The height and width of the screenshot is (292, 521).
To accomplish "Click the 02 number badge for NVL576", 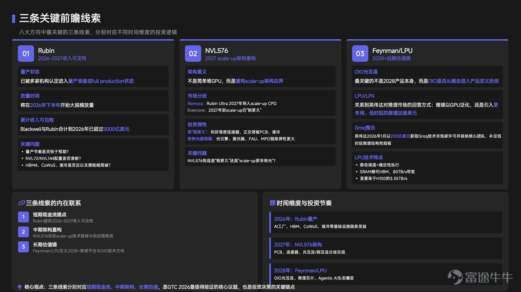I will click(193, 53).
